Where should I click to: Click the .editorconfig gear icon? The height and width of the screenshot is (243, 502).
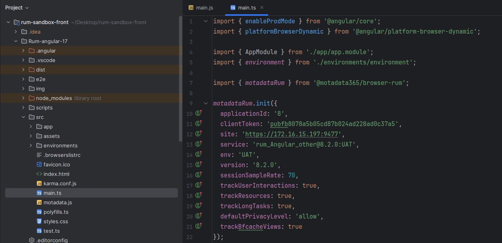tap(32, 240)
